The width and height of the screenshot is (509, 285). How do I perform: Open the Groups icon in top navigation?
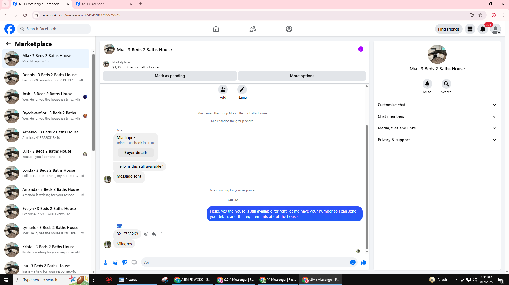click(289, 29)
